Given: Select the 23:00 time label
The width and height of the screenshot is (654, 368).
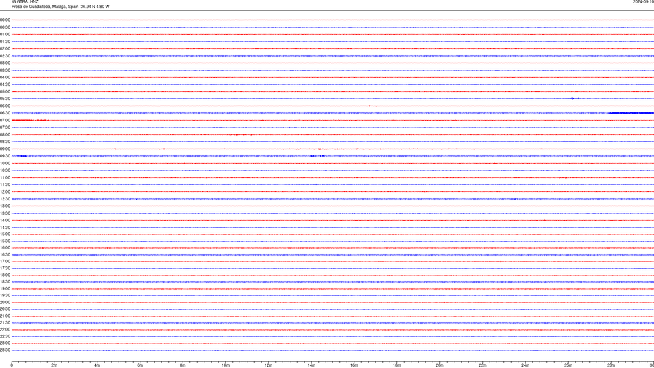Looking at the screenshot, I should pos(5,343).
